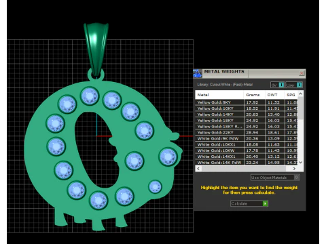Viewport: 326px width, 244px height.
Task: Click the horizontal scroll right arrow
Action: 294,169
